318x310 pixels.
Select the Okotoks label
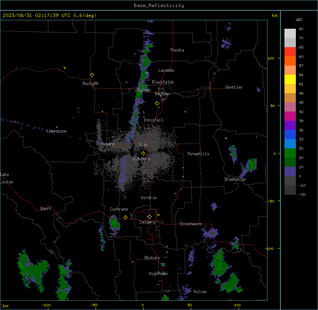point(152,258)
